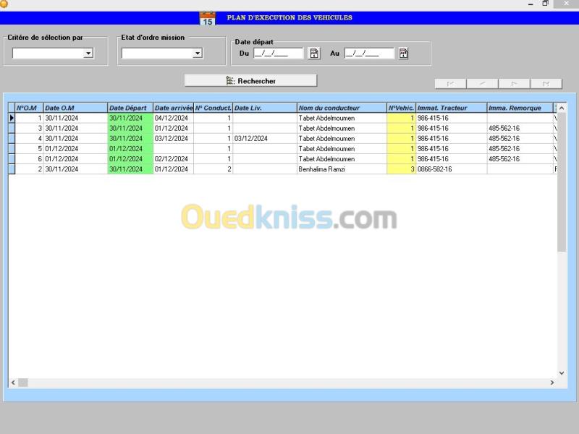Go to last record navigation button

[x=546, y=84]
